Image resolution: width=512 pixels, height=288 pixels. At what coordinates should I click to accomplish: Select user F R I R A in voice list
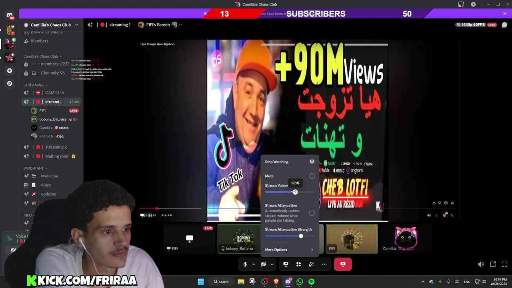55,136
